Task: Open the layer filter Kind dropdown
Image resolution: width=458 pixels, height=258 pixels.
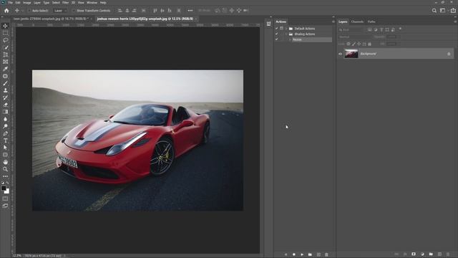Action: tap(351, 29)
